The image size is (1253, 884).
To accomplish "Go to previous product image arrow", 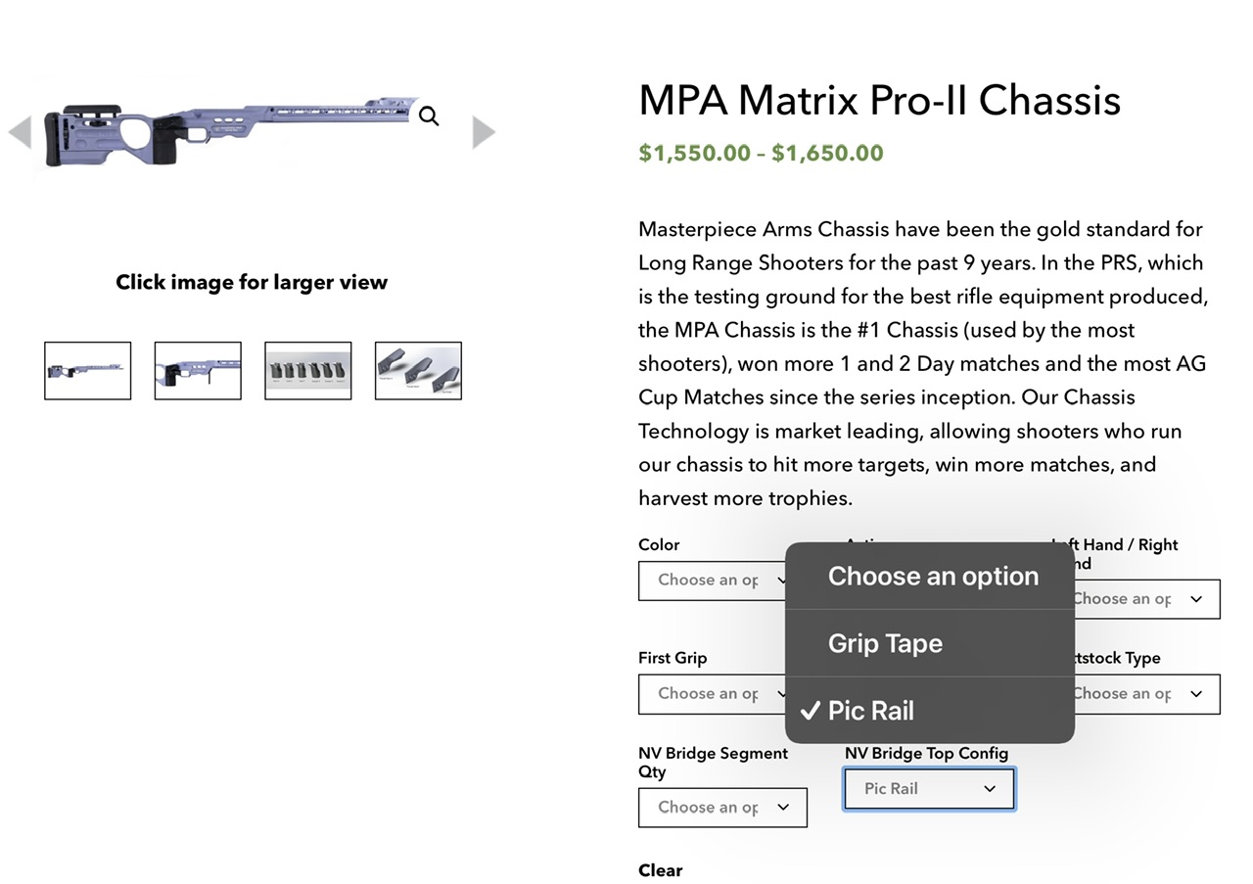I will pos(20,132).
